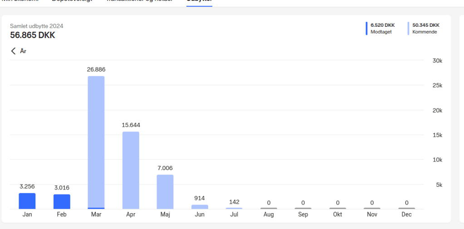Click the April bar showing 15.644
This screenshot has height=229, width=464.
pos(131,170)
